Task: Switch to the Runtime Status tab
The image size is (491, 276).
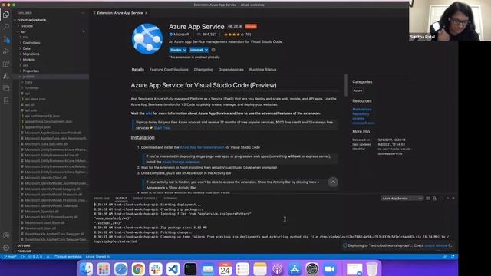Action: [x=262, y=70]
